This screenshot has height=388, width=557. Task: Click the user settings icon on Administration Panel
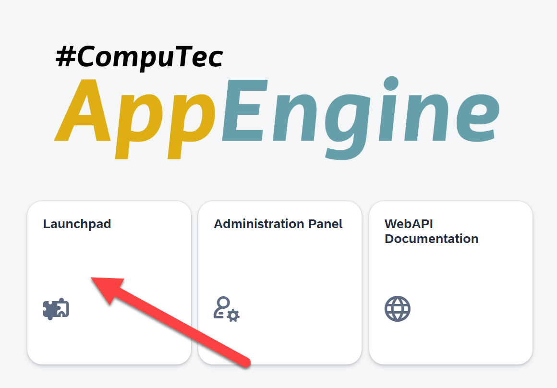point(226,309)
